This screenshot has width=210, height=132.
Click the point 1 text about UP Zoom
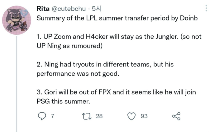point(119,37)
